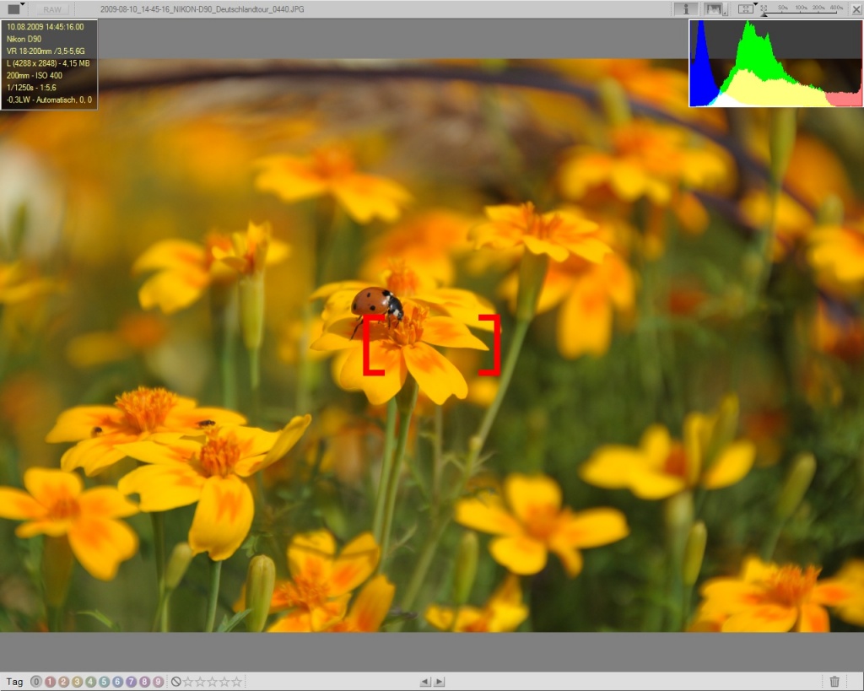Screen dimensions: 864x691
Task: Open the view mode dropdown arrow
Action: [755, 4]
